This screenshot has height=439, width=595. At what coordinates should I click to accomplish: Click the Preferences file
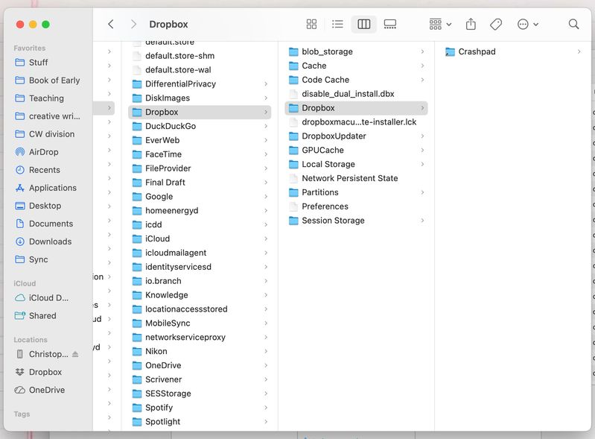(325, 206)
